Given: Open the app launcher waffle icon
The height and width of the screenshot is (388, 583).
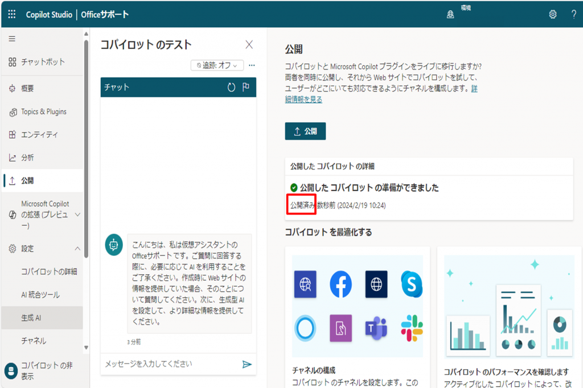Looking at the screenshot, I should point(12,14).
